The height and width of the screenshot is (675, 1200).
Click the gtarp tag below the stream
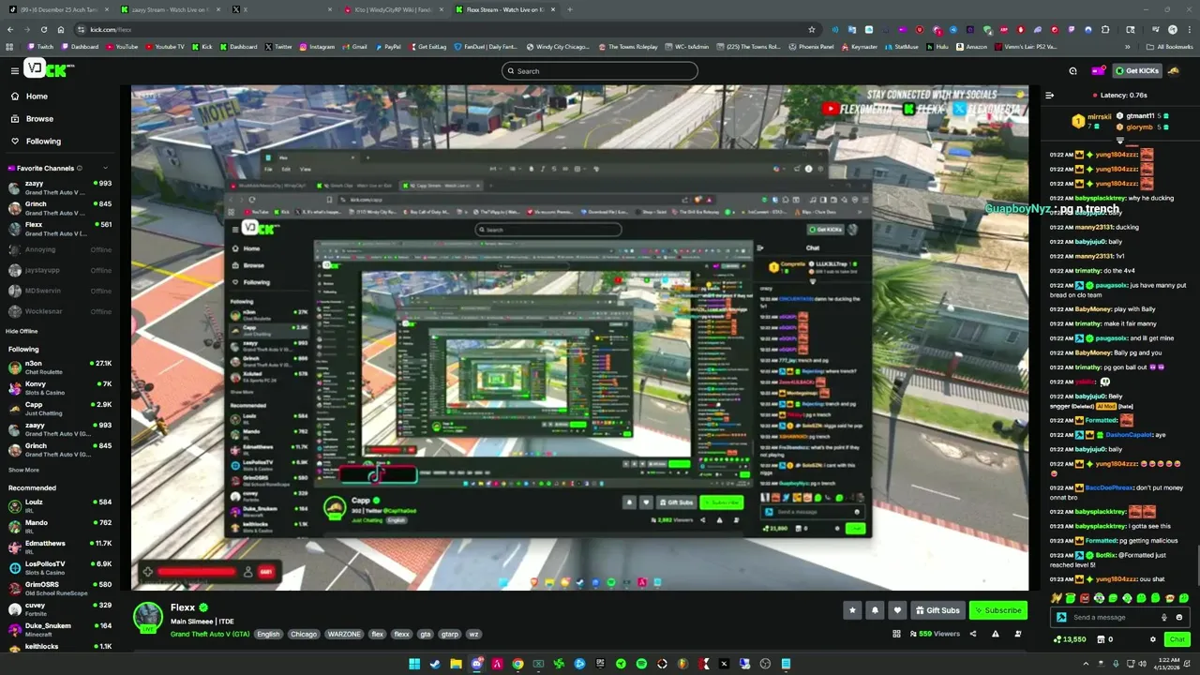click(x=450, y=634)
